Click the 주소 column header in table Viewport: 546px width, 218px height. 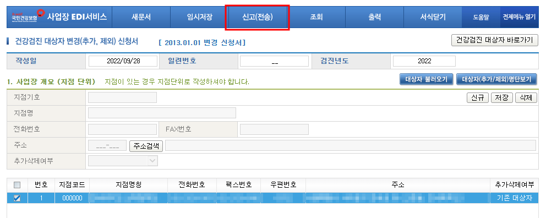click(397, 184)
